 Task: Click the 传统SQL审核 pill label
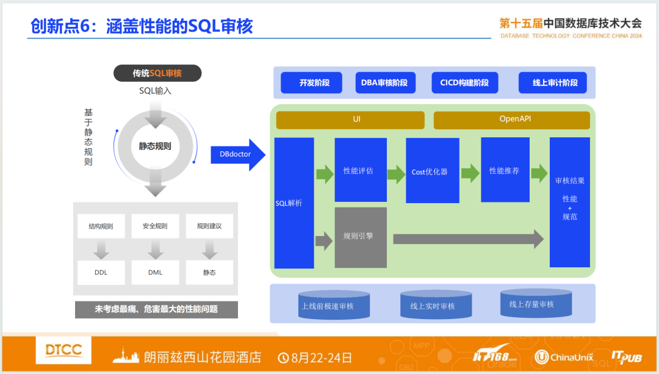coord(157,73)
